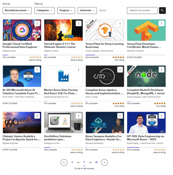Open options menu on Master Azure Data Factory
173x175 pixels.
[78, 70]
